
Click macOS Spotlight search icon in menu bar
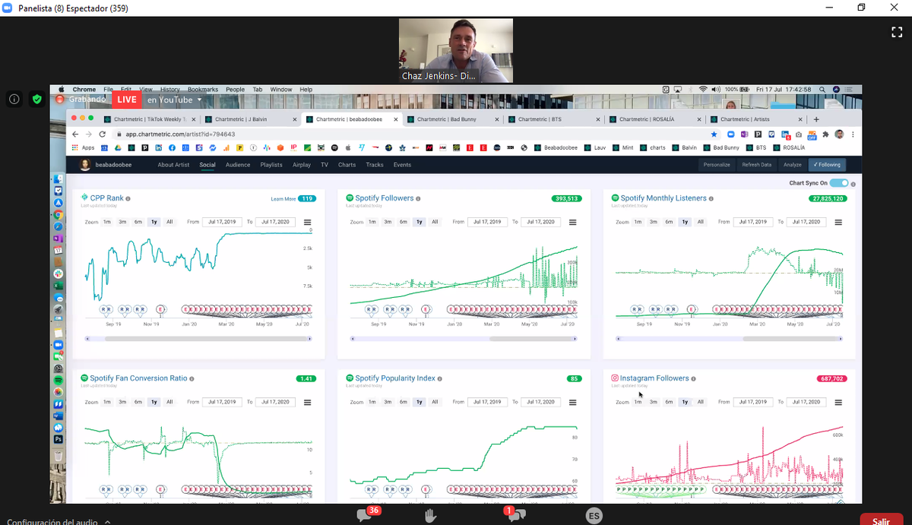(823, 90)
